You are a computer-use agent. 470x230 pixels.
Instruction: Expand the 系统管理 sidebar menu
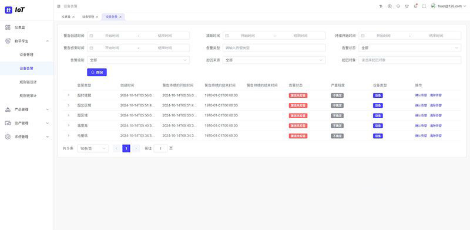tap(48, 137)
